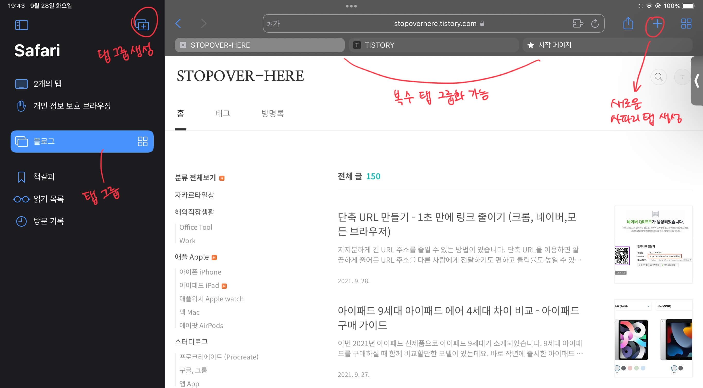Open the Office Tool subcategory
The image size is (703, 388).
click(196, 227)
